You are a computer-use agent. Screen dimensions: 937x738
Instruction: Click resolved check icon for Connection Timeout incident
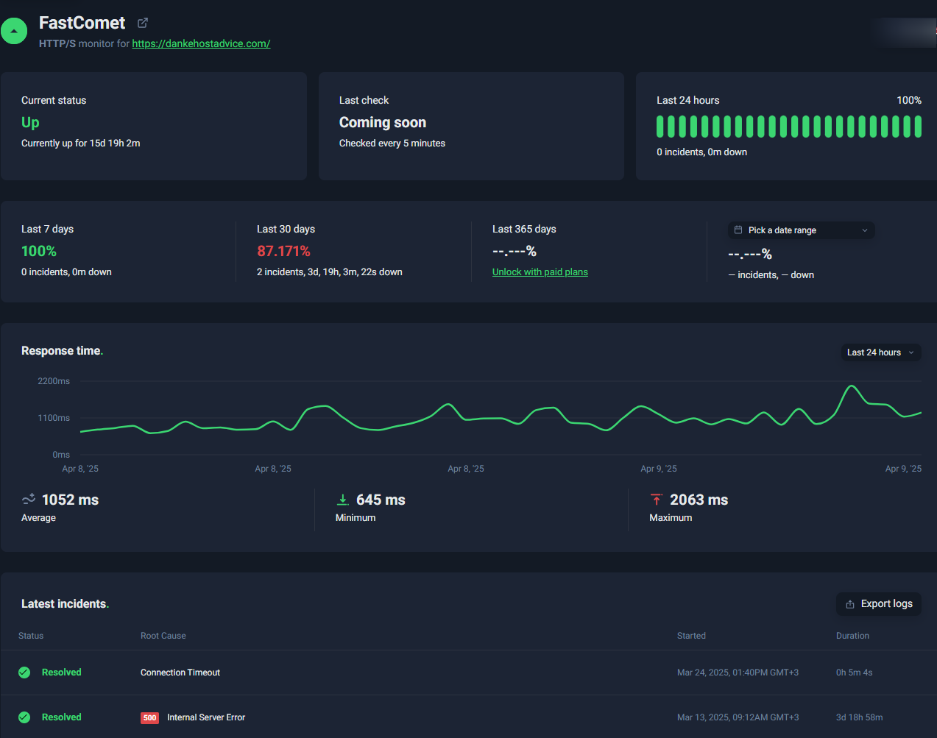coord(24,673)
